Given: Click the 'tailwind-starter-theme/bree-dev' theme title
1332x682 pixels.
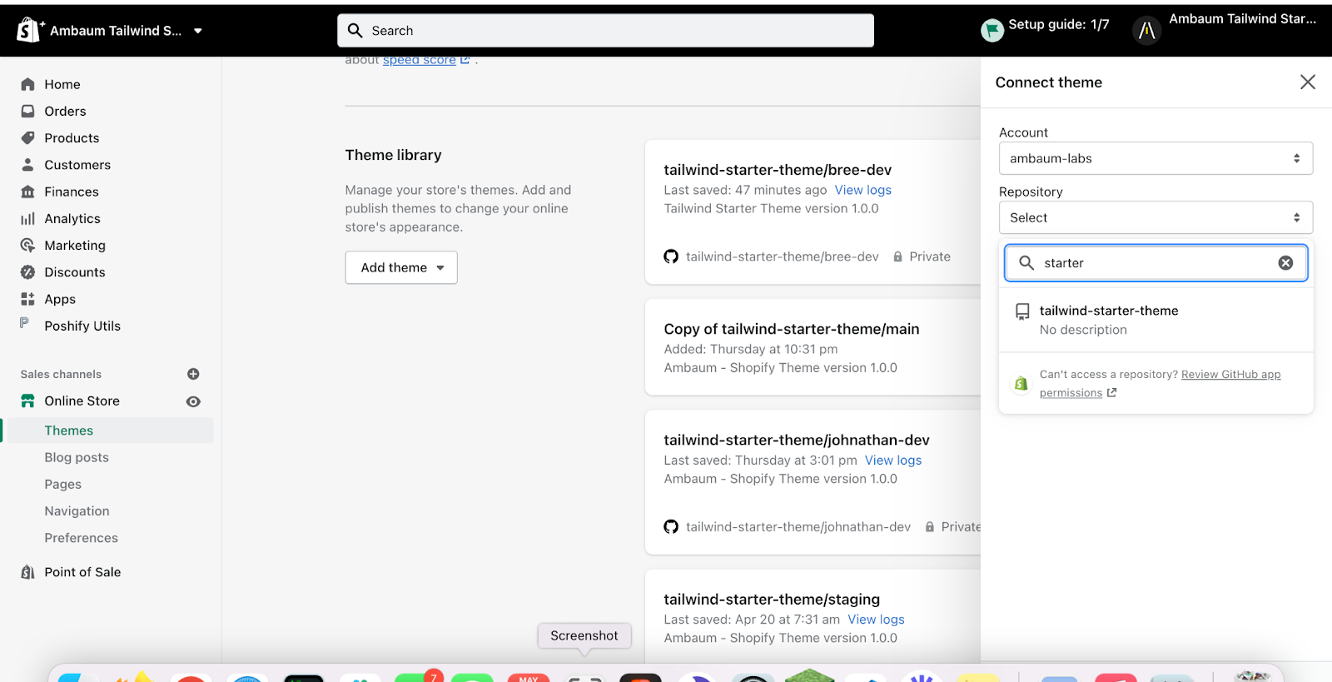Looking at the screenshot, I should [778, 170].
